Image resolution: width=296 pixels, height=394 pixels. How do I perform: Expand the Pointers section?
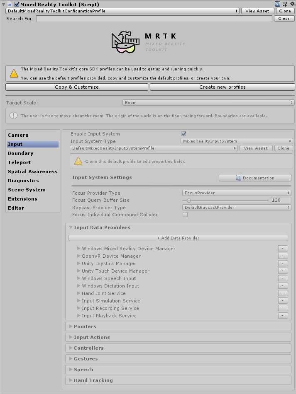(x=85, y=326)
